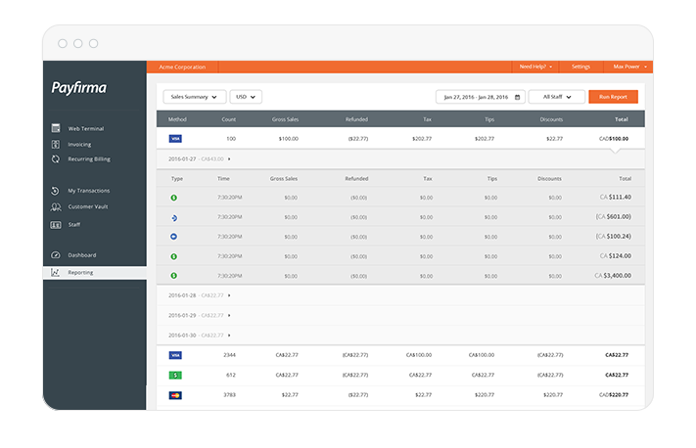Click the Run Report button
Viewport: 696px width, 448px height.
613,97
